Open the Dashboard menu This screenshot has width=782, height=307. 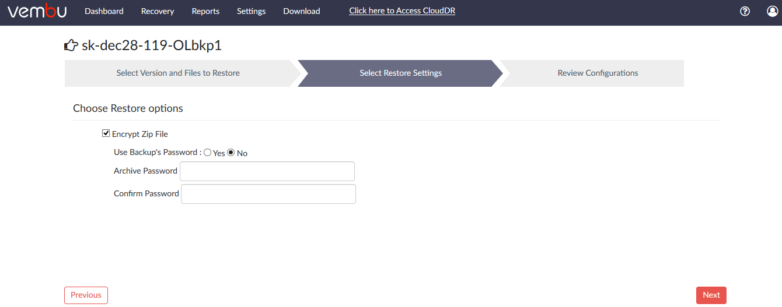point(104,11)
